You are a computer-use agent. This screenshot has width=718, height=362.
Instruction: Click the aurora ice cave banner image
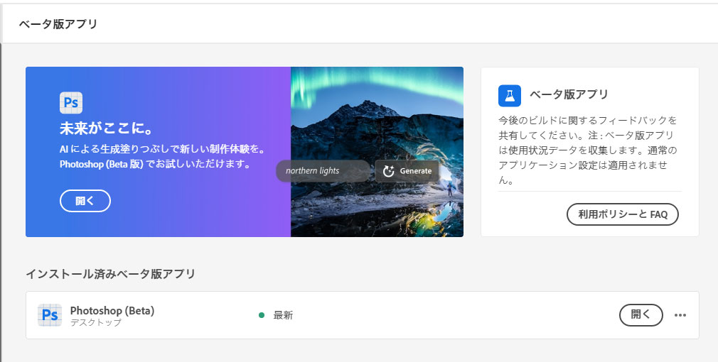pyautogui.click(x=377, y=152)
